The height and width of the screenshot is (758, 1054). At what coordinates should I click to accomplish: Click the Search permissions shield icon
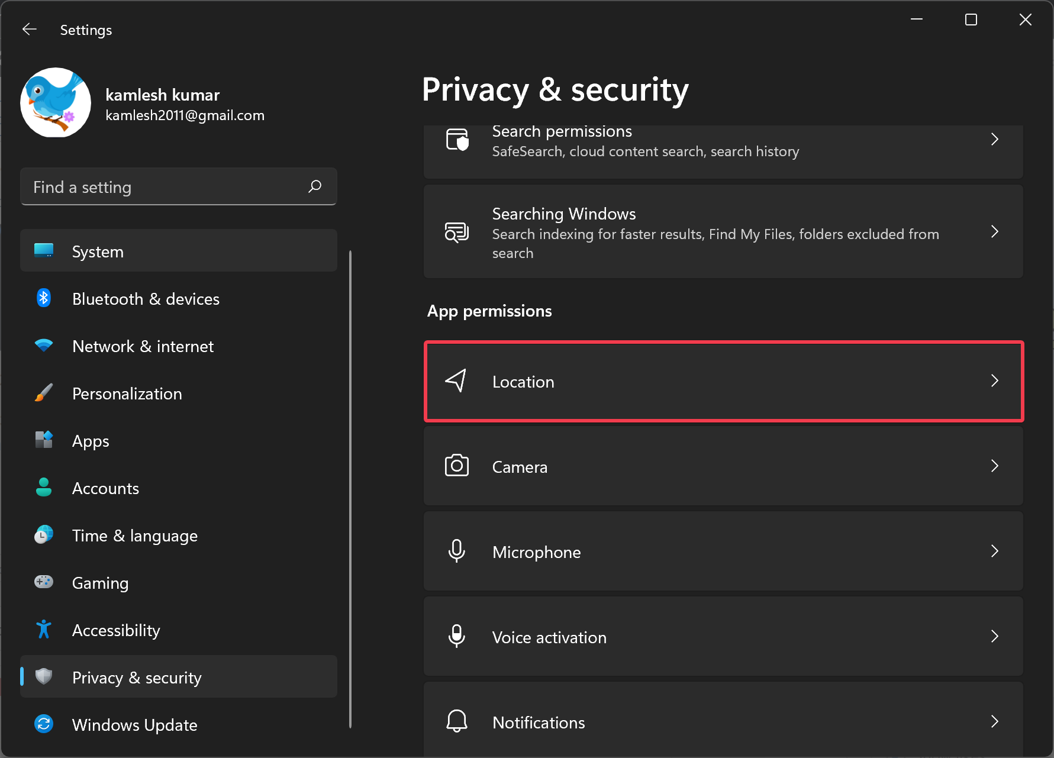click(x=457, y=140)
